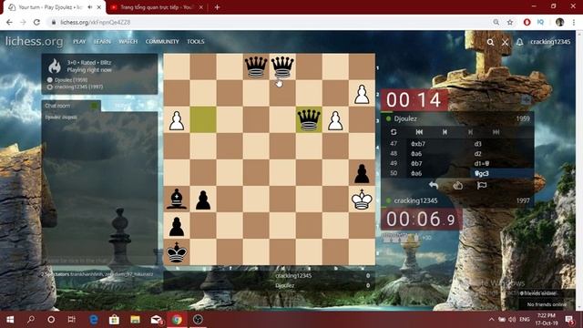Offer a draw using the handshake icon
The height and width of the screenshot is (328, 583).
coord(457,185)
